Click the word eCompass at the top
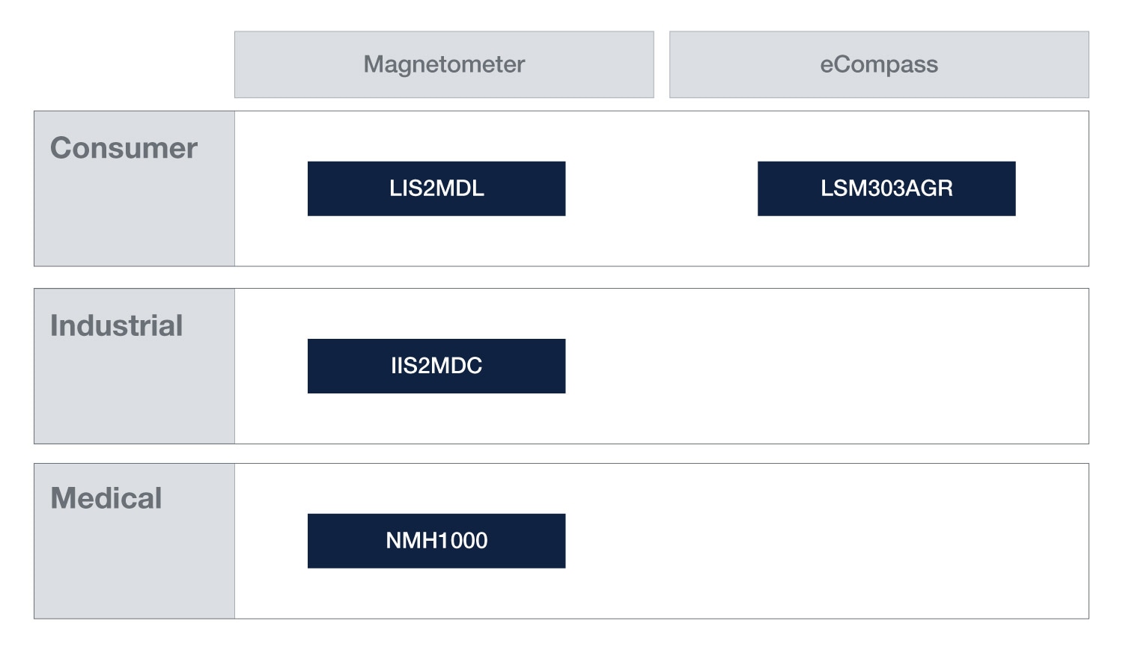Screen dimensions: 1123x647 [x=879, y=64]
